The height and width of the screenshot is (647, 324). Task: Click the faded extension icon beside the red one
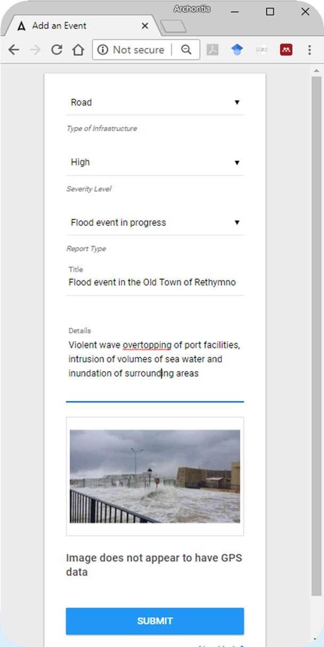coord(261,50)
